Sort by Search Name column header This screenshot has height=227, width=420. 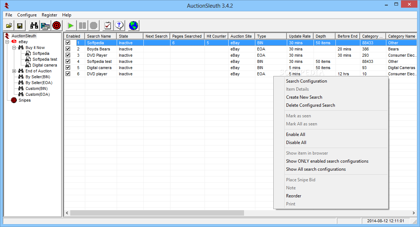[x=101, y=36]
